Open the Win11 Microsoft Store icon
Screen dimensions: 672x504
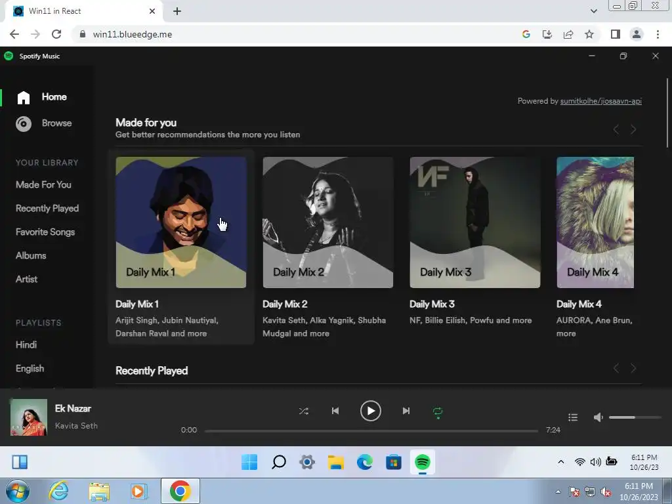(x=394, y=462)
